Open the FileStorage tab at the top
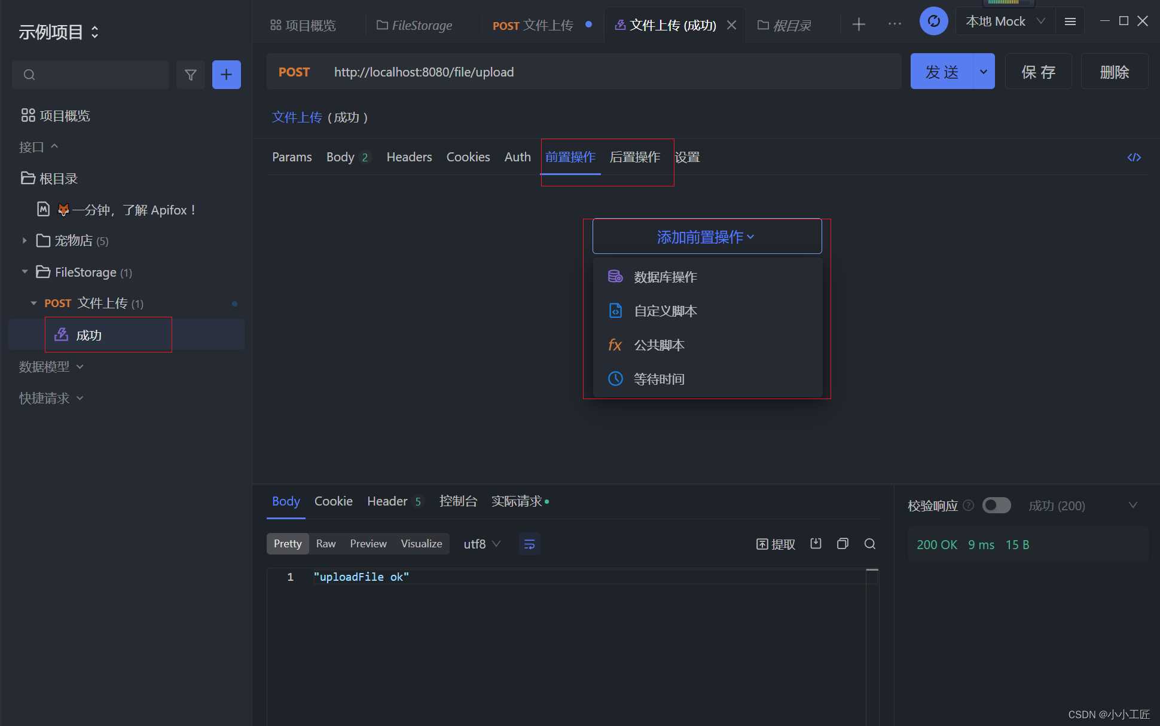The image size is (1160, 726). coord(414,25)
